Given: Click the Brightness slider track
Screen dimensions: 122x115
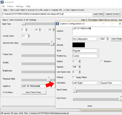Looking at the screenshot, I should 38,72.
